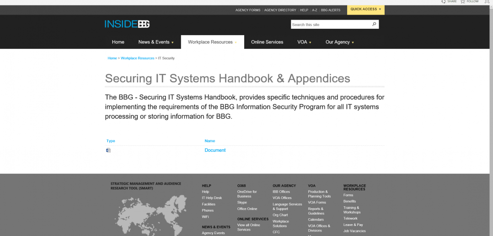This screenshot has width=493, height=236.
Task: Open the IT Help Desk footer link
Action: pos(212,198)
